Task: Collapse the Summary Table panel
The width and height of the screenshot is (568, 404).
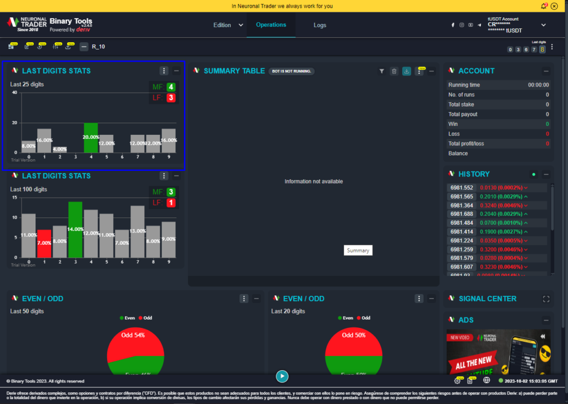Action: [x=432, y=71]
